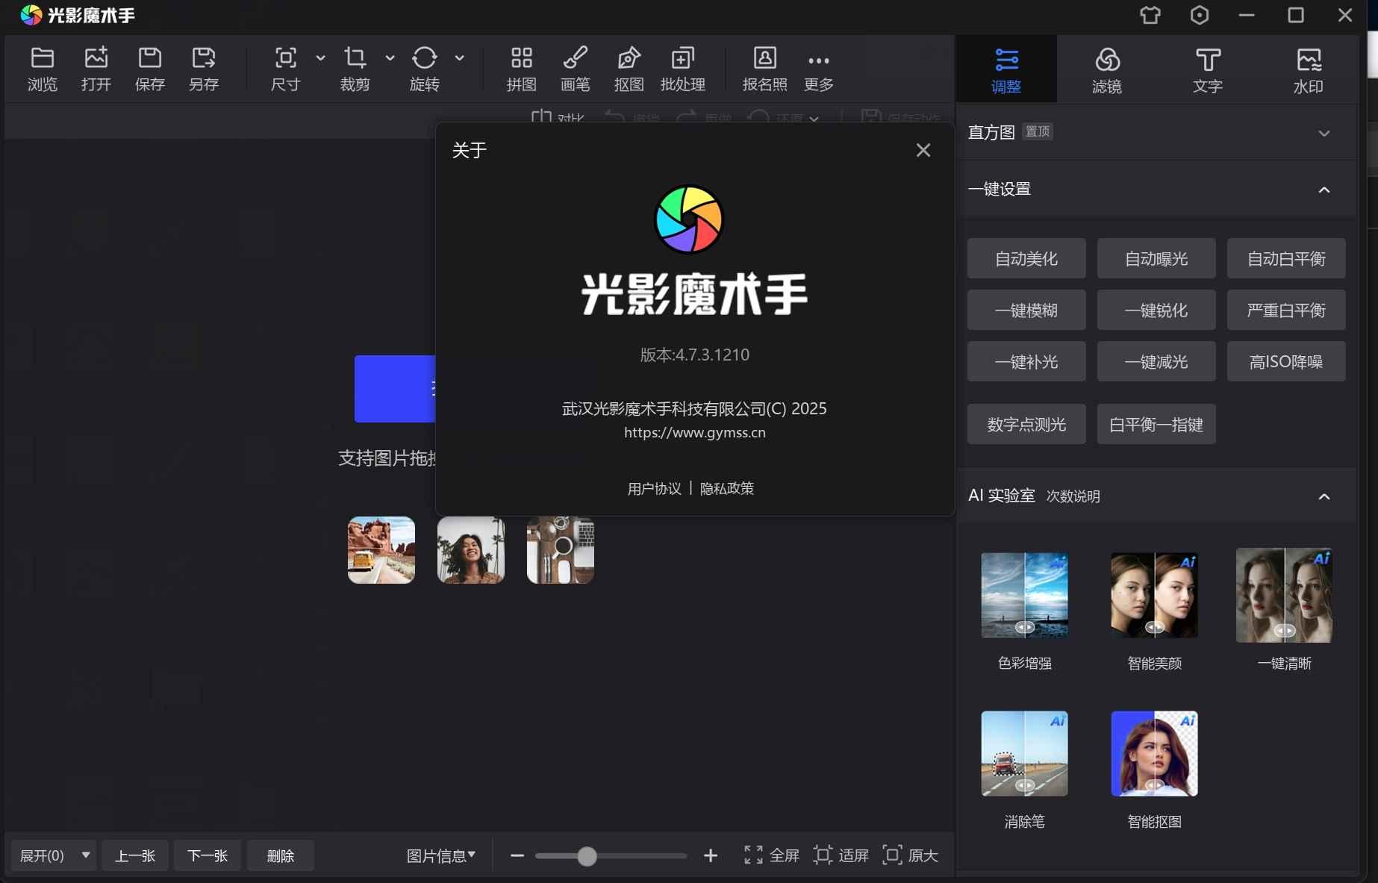Image resolution: width=1378 pixels, height=883 pixels.
Task: Open an image with the 打开 icon
Action: (96, 69)
